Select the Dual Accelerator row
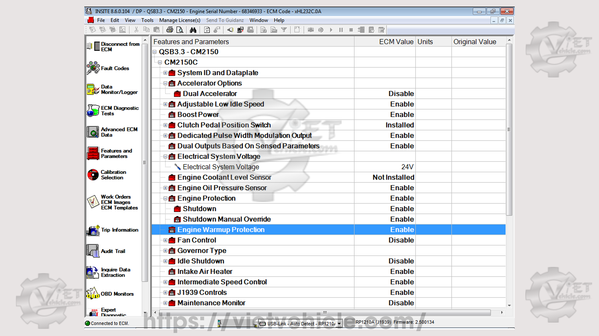 pos(210,94)
